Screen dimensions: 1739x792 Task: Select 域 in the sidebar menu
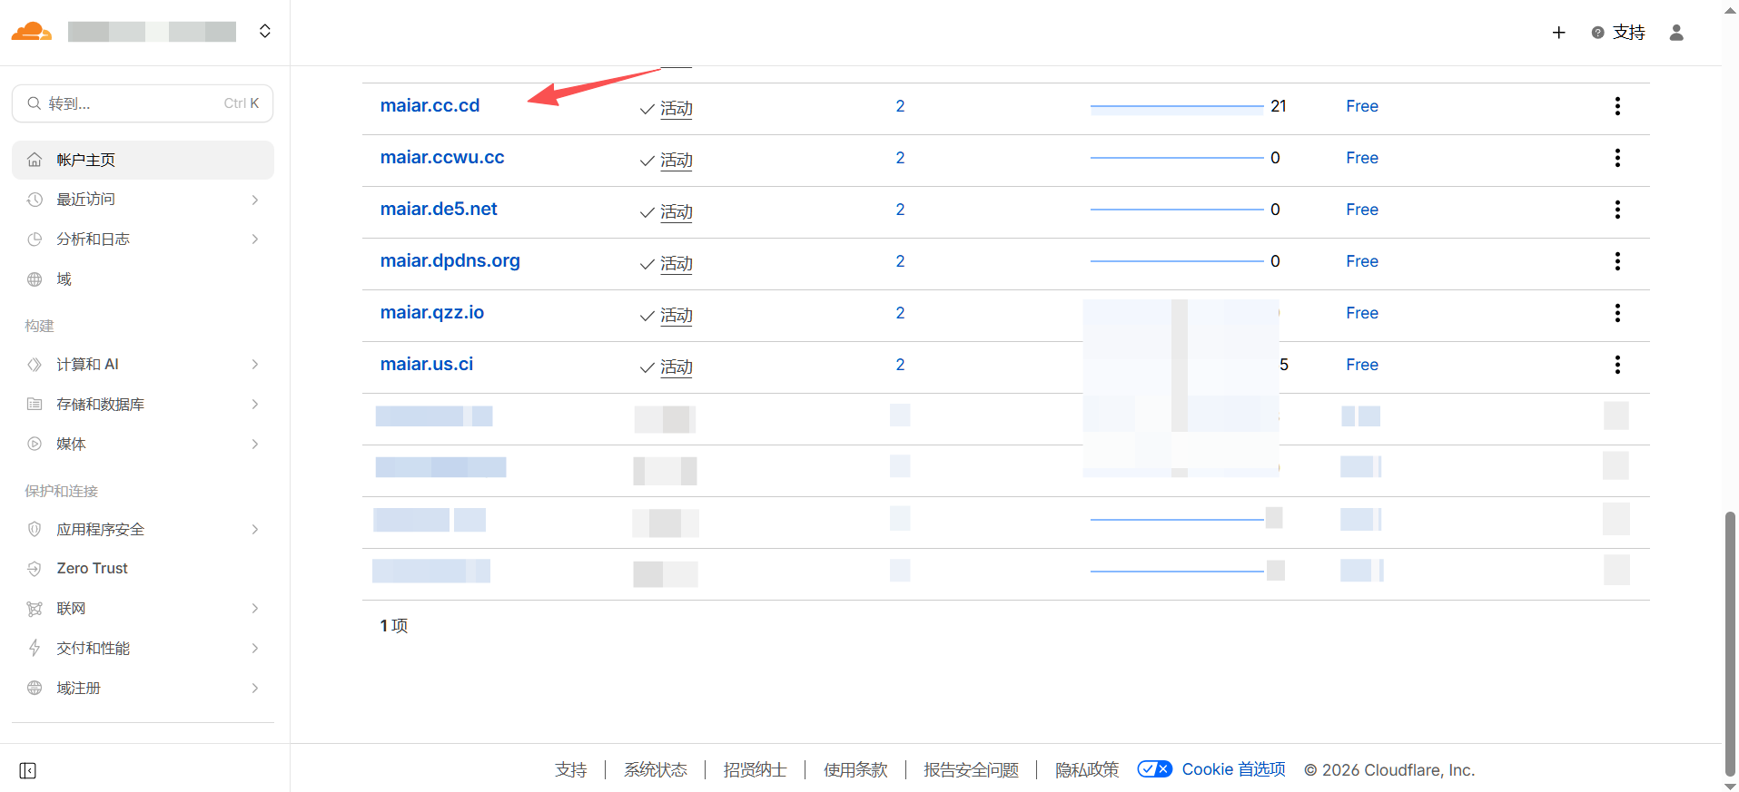click(x=64, y=279)
